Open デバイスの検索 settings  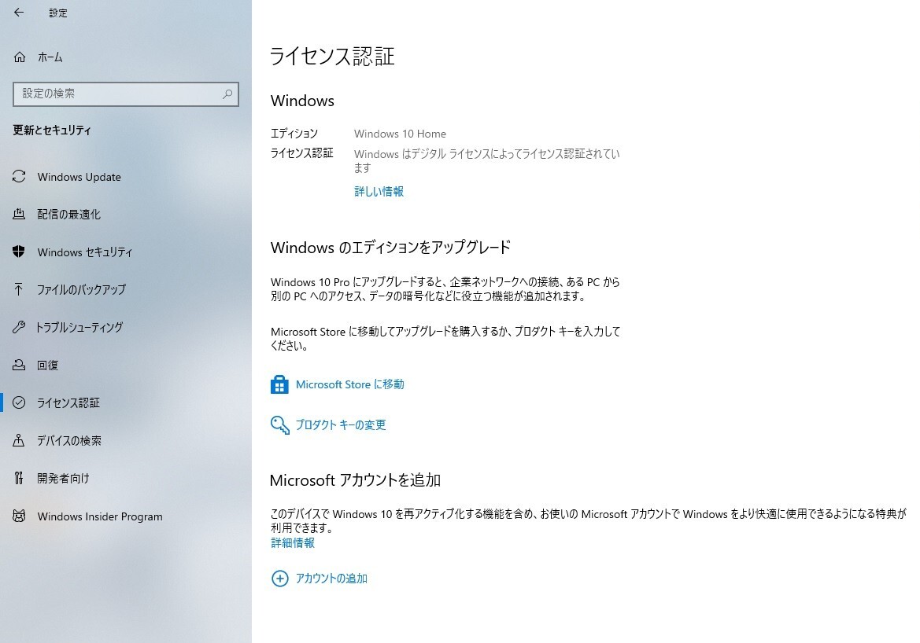(126, 440)
